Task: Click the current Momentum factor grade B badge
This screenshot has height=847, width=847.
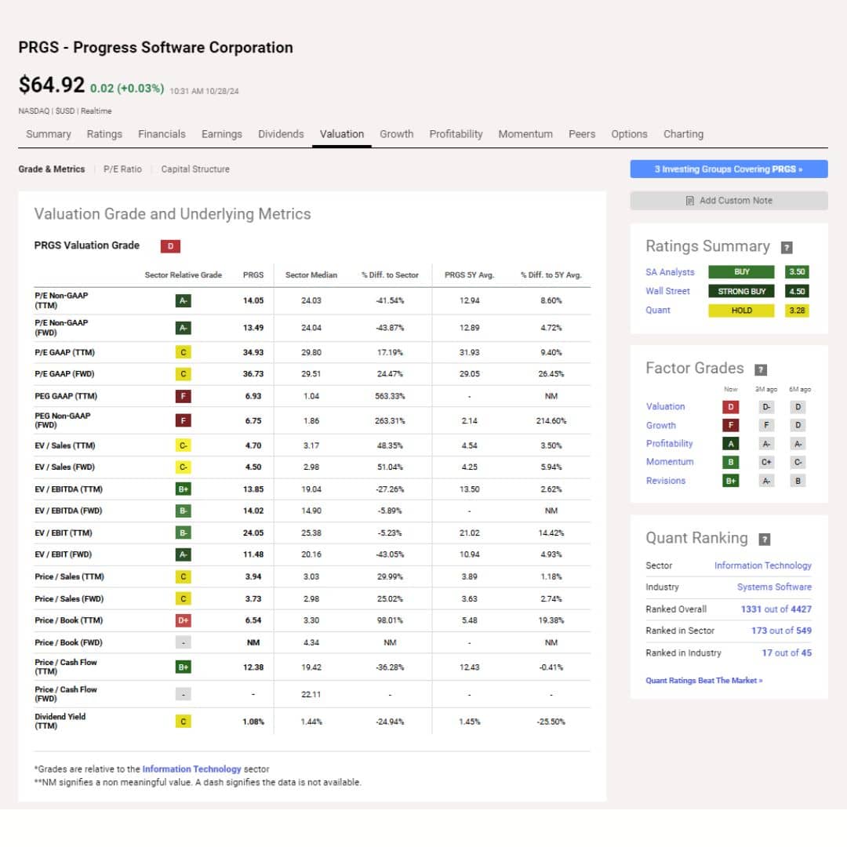Action: tap(730, 463)
